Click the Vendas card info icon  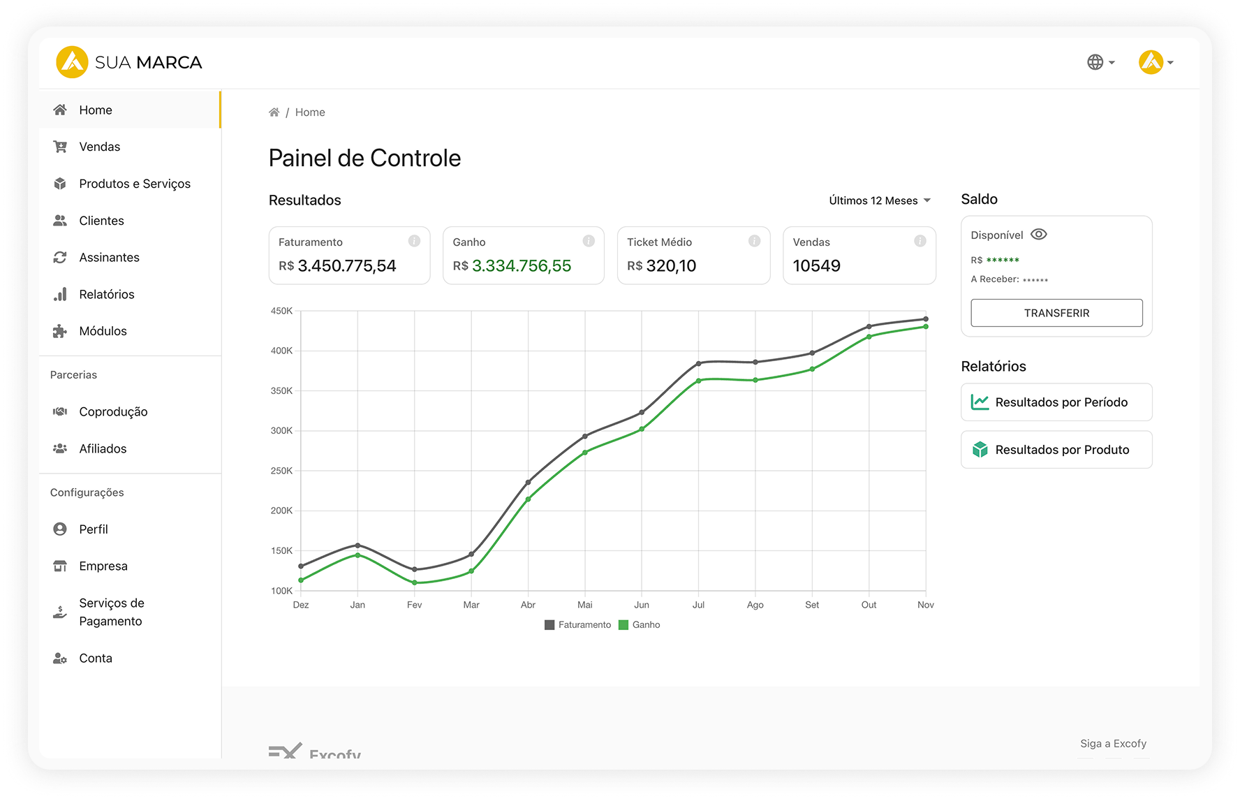tap(920, 241)
